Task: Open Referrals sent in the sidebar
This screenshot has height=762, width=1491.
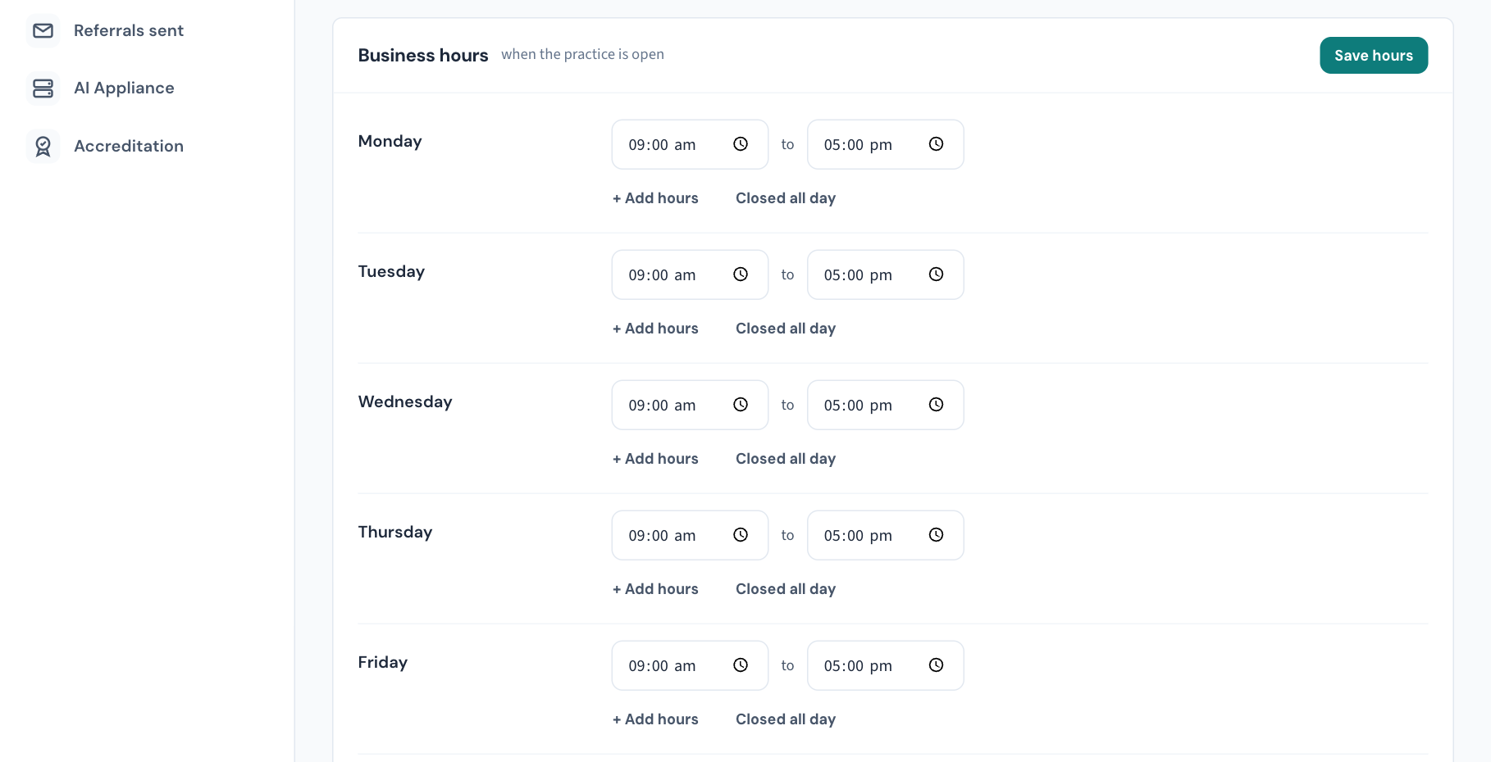Action: pyautogui.click(x=129, y=30)
